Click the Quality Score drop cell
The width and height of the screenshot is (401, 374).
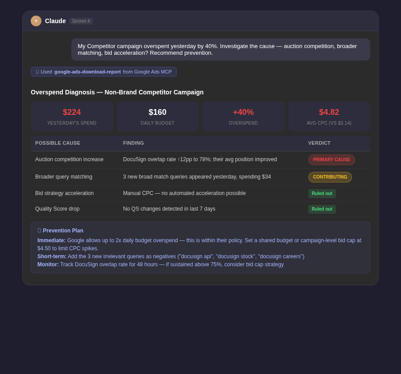pyautogui.click(x=57, y=209)
